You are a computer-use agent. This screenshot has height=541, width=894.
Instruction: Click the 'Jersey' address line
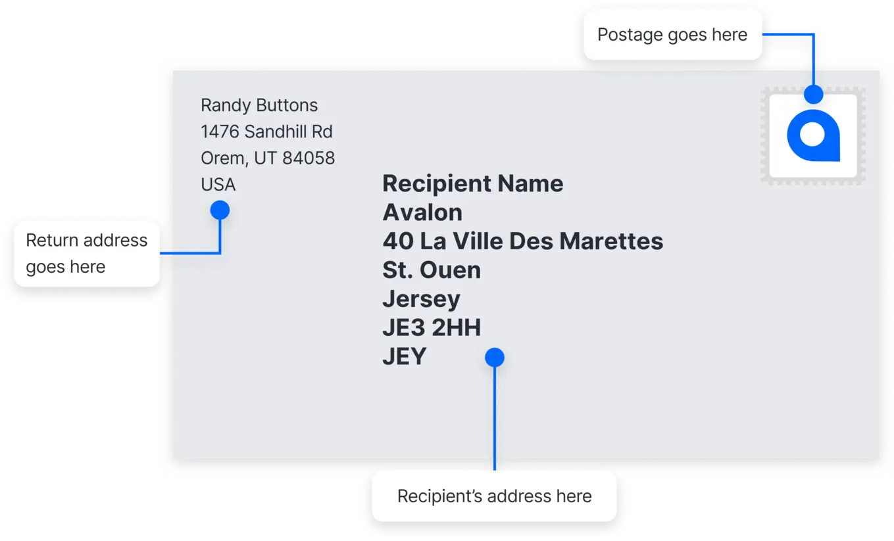421,300
